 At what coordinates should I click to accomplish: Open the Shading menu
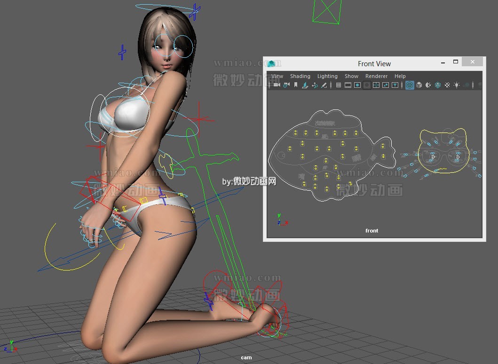(300, 76)
